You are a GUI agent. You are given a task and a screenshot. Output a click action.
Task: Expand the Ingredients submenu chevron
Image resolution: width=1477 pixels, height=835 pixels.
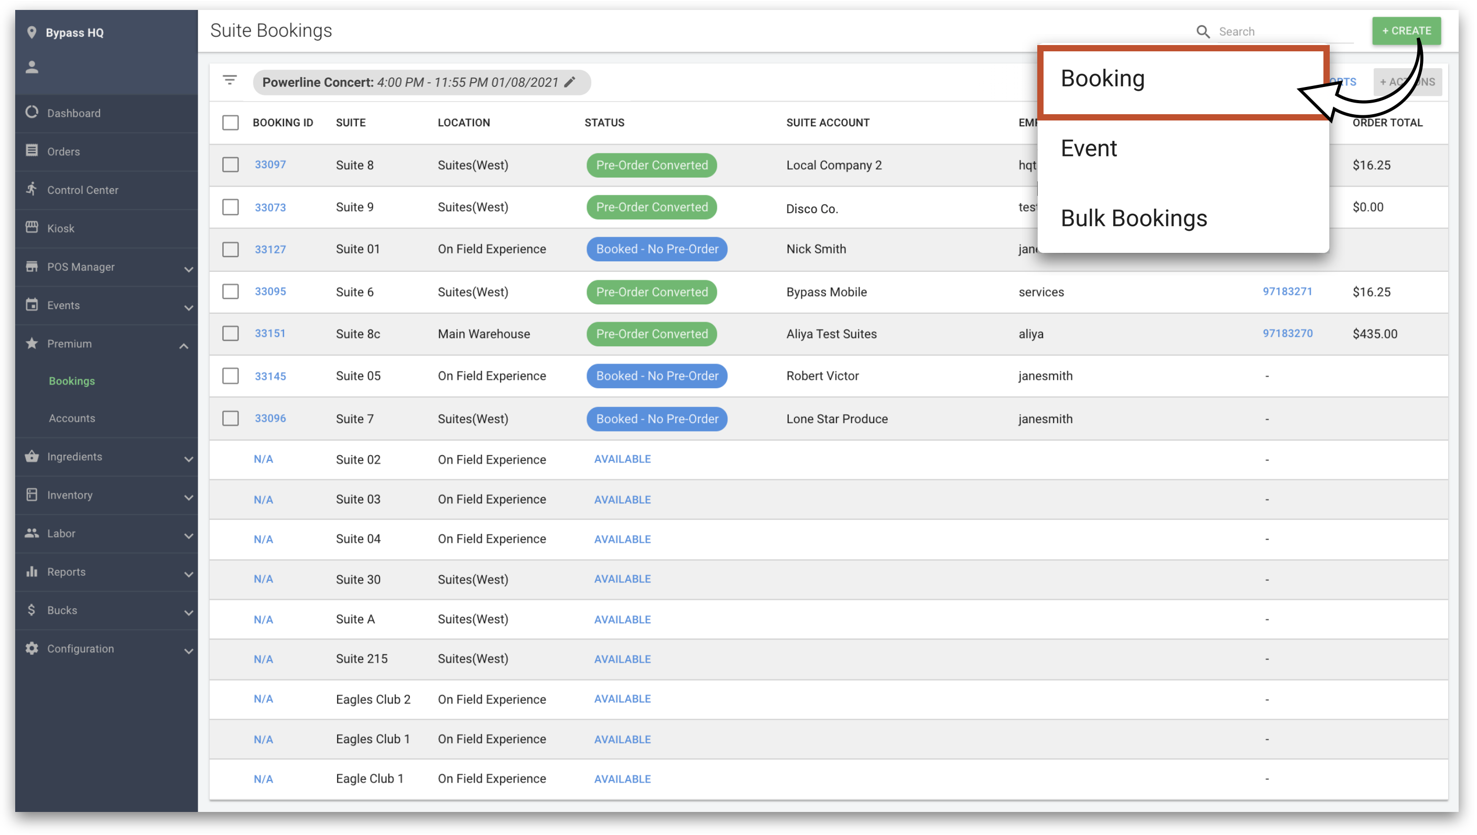pyautogui.click(x=188, y=459)
